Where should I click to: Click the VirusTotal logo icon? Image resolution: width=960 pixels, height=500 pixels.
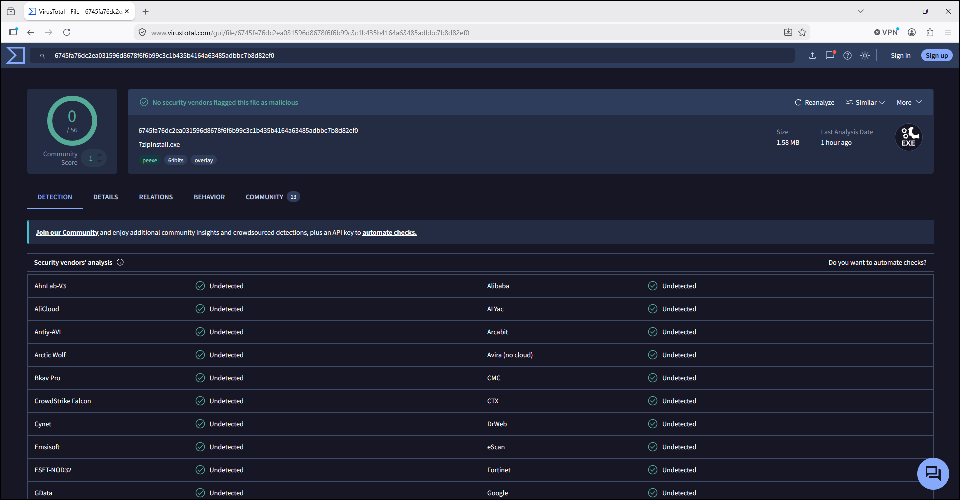pyautogui.click(x=15, y=55)
